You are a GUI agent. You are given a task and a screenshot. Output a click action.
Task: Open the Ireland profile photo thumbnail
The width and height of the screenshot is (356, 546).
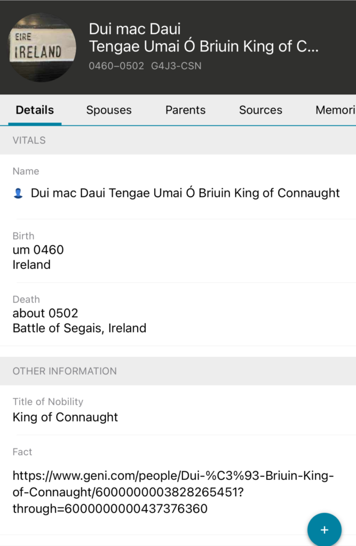click(43, 47)
